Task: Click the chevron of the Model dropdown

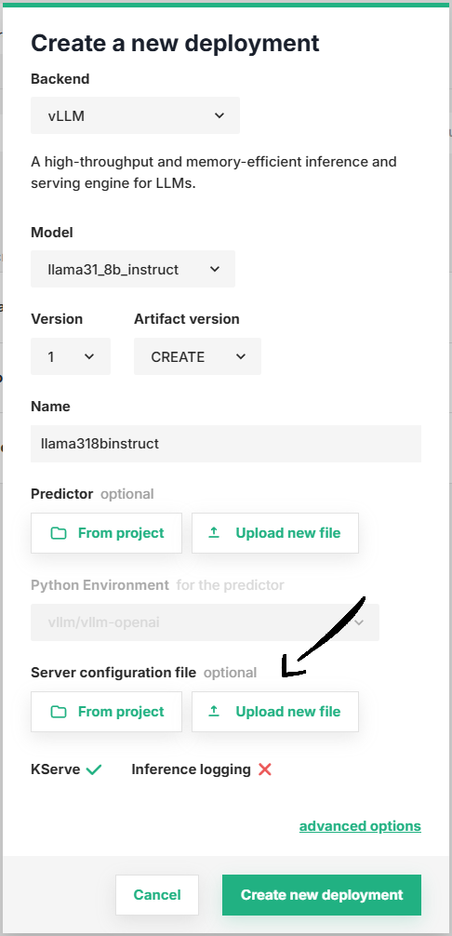Action: pyautogui.click(x=215, y=269)
